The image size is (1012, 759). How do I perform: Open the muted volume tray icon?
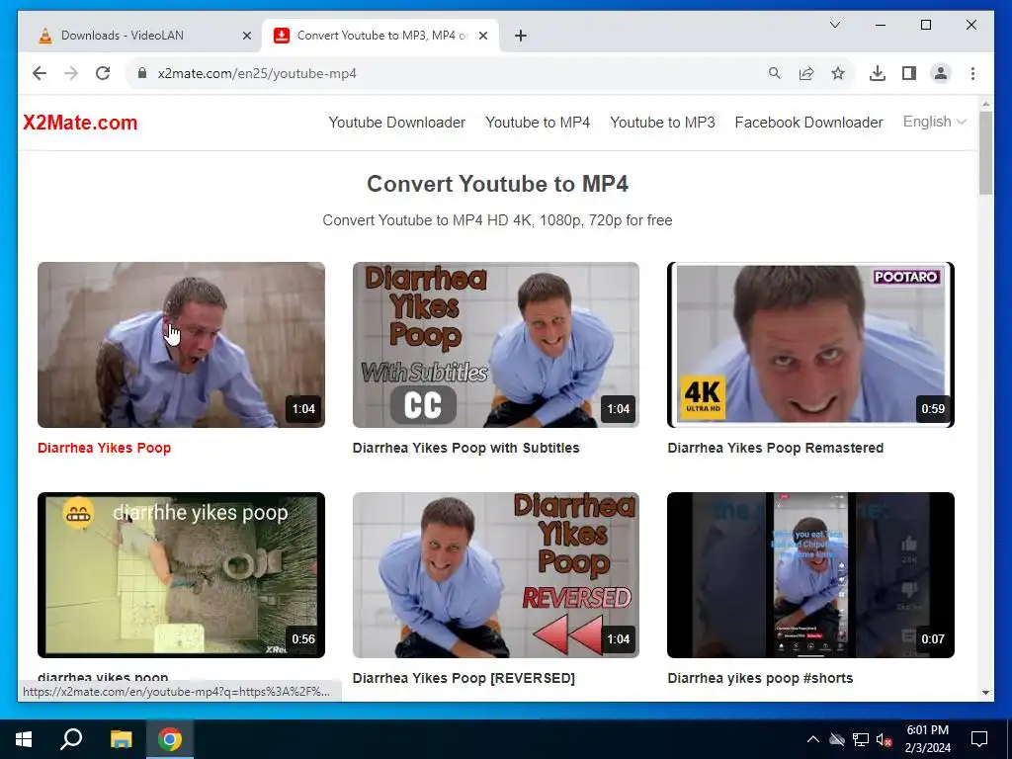884,739
